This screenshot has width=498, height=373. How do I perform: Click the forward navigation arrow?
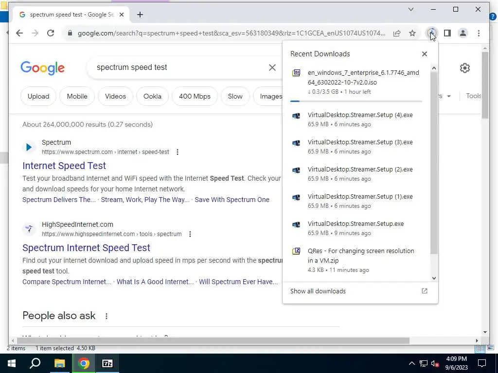pos(35,33)
